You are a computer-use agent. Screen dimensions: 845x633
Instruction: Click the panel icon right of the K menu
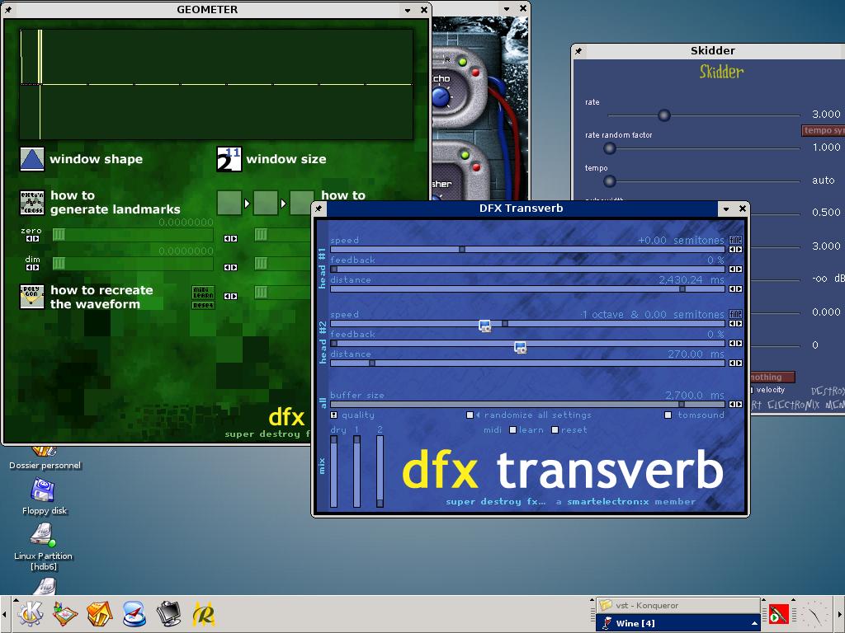pos(65,614)
